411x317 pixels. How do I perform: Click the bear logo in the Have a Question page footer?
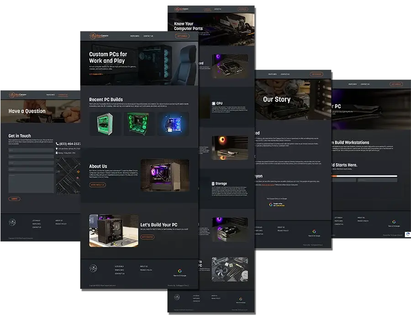[x=11, y=223]
